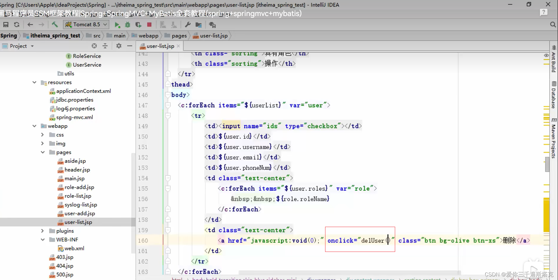This screenshot has width=558, height=280.
Task: Hide the Project tool window
Action: pos(129,46)
